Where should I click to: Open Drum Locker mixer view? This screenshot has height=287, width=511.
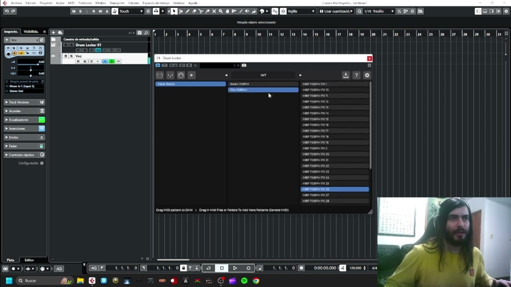[170, 75]
